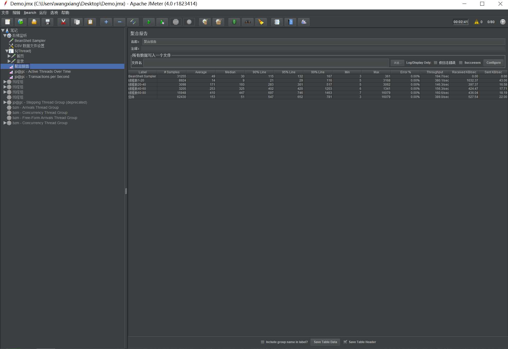Expand the Stepping Thread Group (deprecated) node

[5, 102]
